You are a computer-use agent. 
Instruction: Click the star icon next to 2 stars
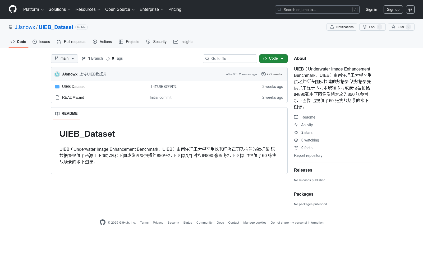point(296,133)
